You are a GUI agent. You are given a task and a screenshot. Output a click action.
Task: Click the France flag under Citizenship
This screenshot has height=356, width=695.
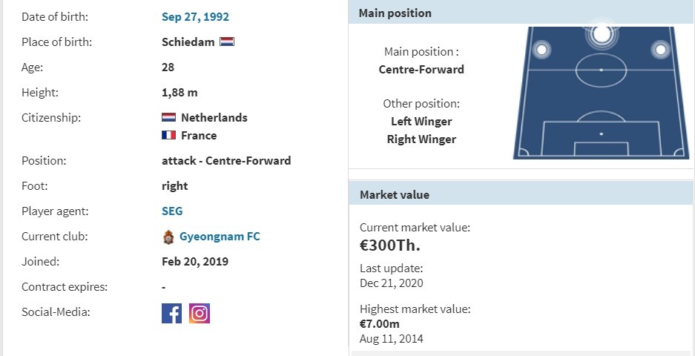[x=168, y=136]
